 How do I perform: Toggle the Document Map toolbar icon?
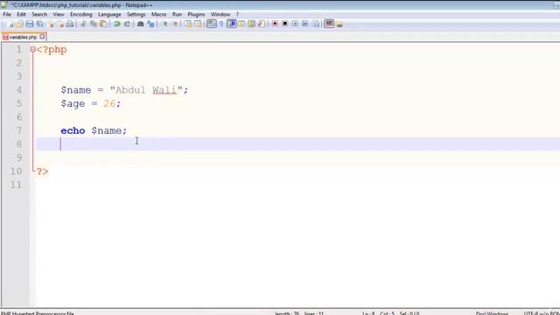click(251, 24)
